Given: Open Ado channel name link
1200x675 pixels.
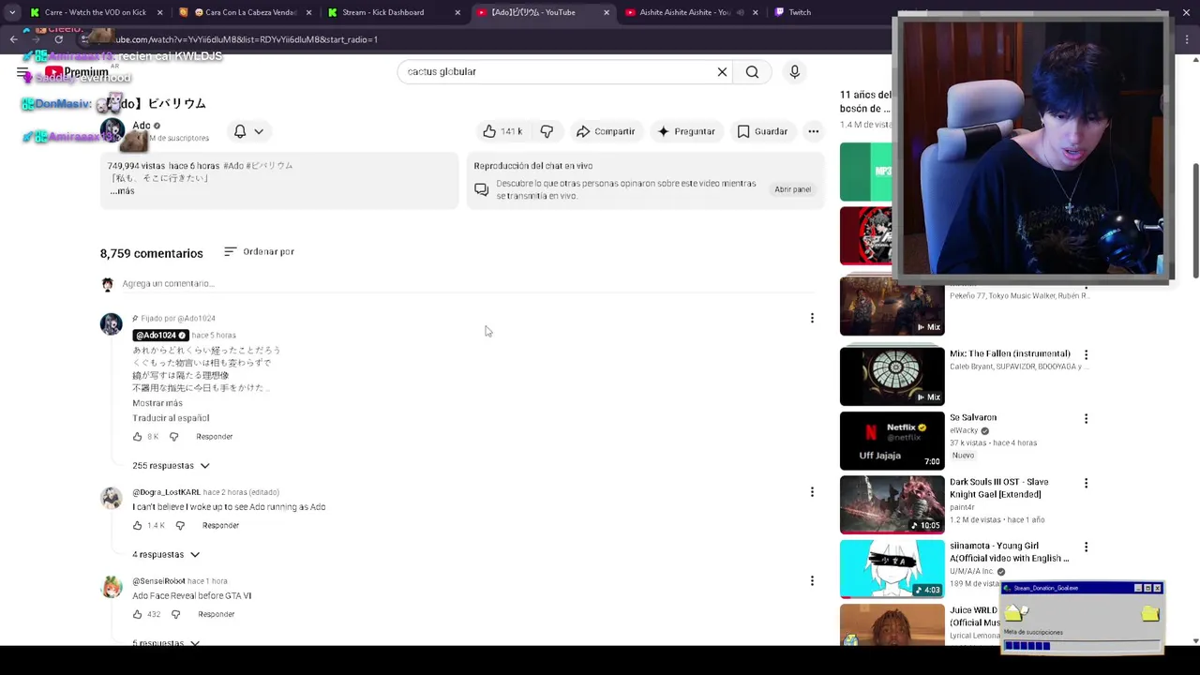Looking at the screenshot, I should (142, 126).
